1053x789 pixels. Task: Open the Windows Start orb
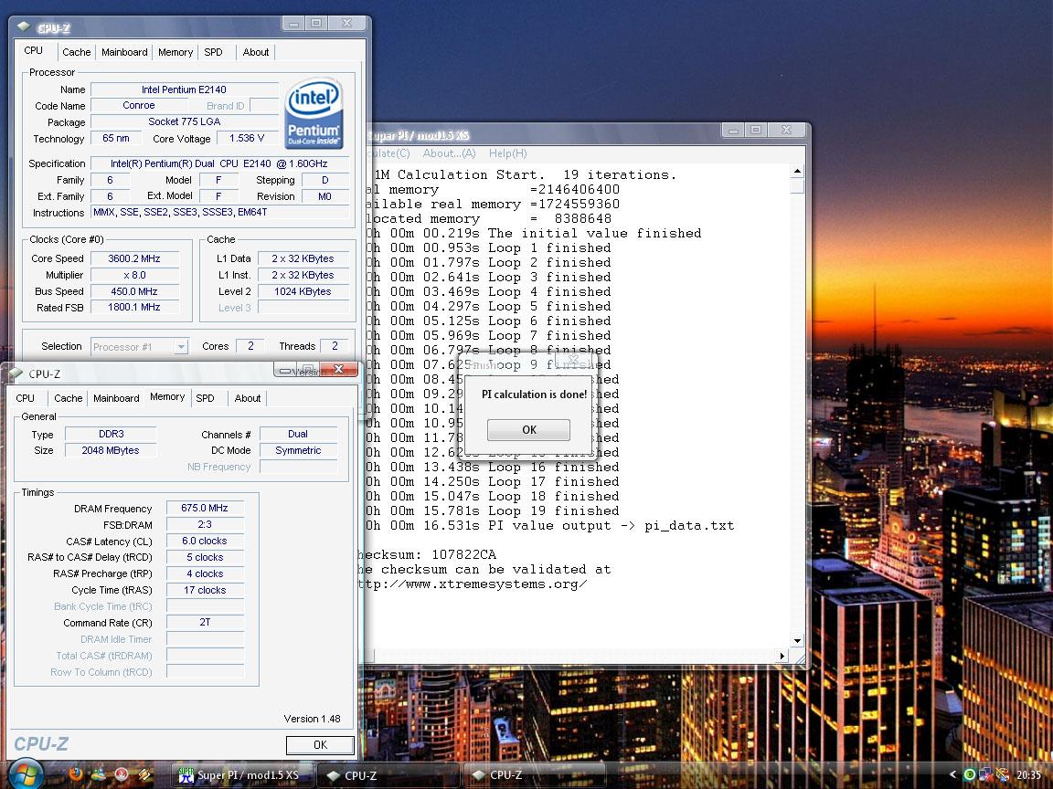click(x=26, y=774)
